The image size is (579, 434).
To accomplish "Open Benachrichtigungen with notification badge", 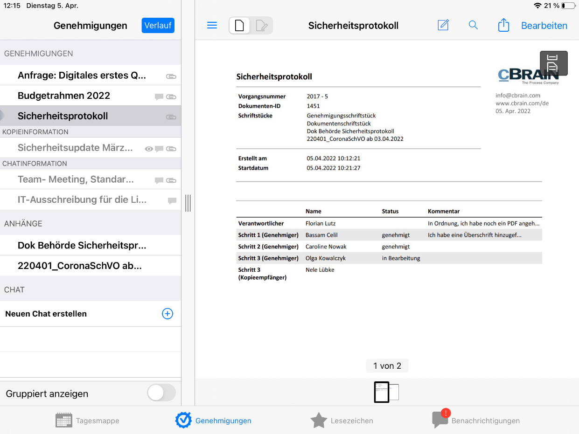I will [476, 420].
